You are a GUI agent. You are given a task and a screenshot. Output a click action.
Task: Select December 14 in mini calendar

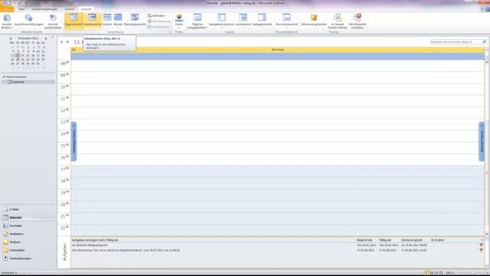pyautogui.click(x=22, y=55)
